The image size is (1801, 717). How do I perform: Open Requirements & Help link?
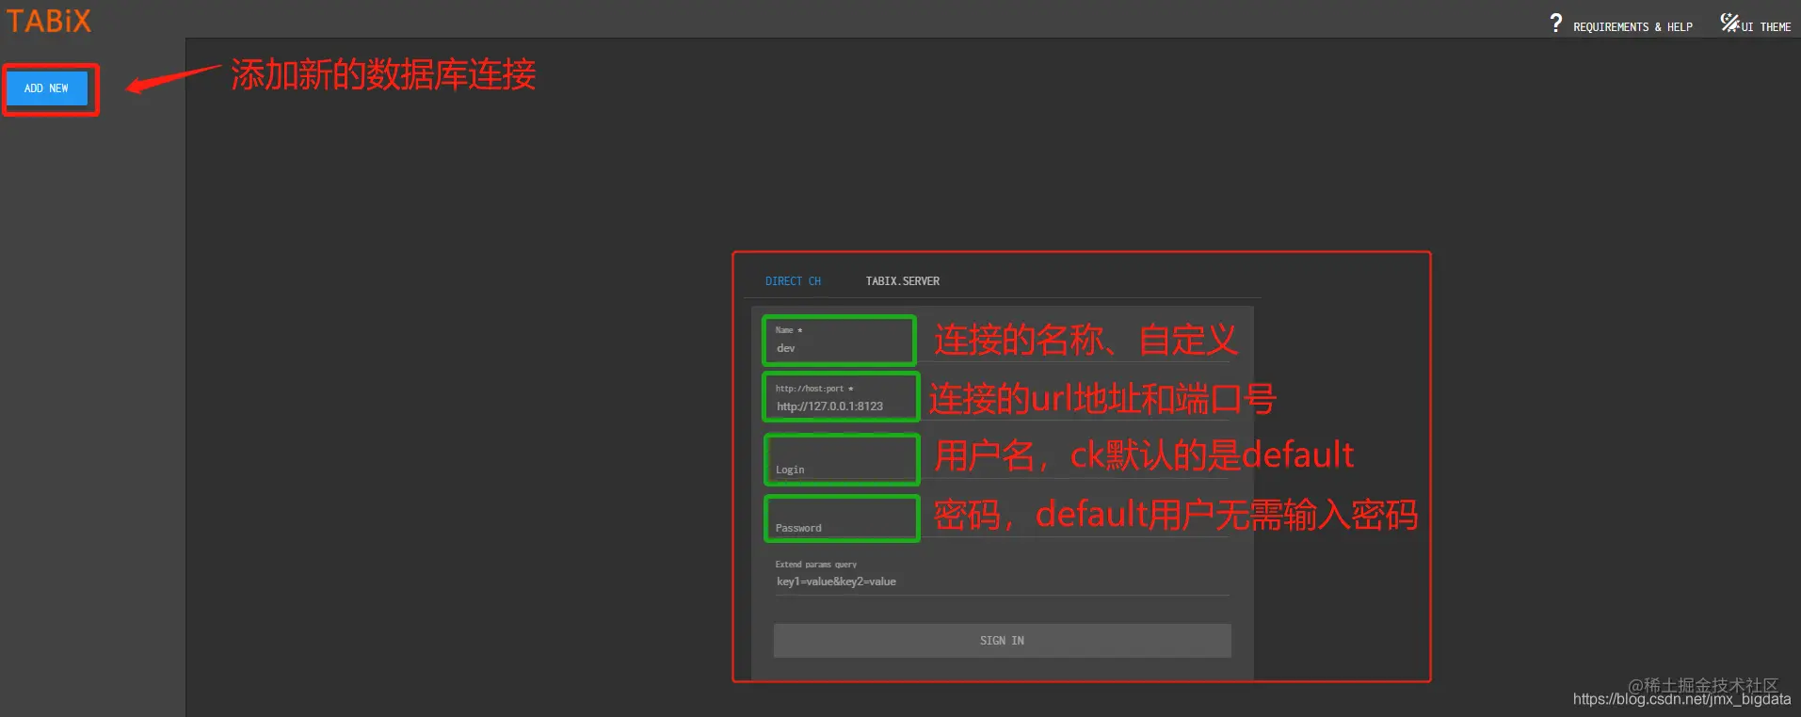1632,27
